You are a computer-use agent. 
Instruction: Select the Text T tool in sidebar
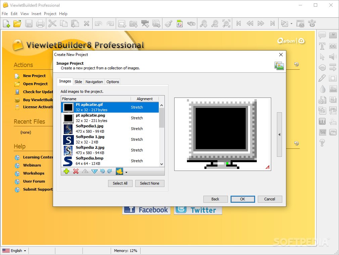(322, 46)
